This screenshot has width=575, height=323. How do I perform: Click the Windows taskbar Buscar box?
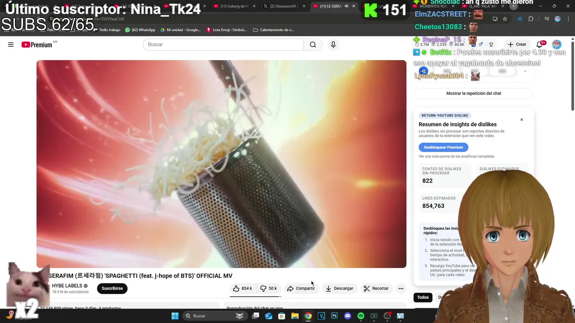coord(214,316)
